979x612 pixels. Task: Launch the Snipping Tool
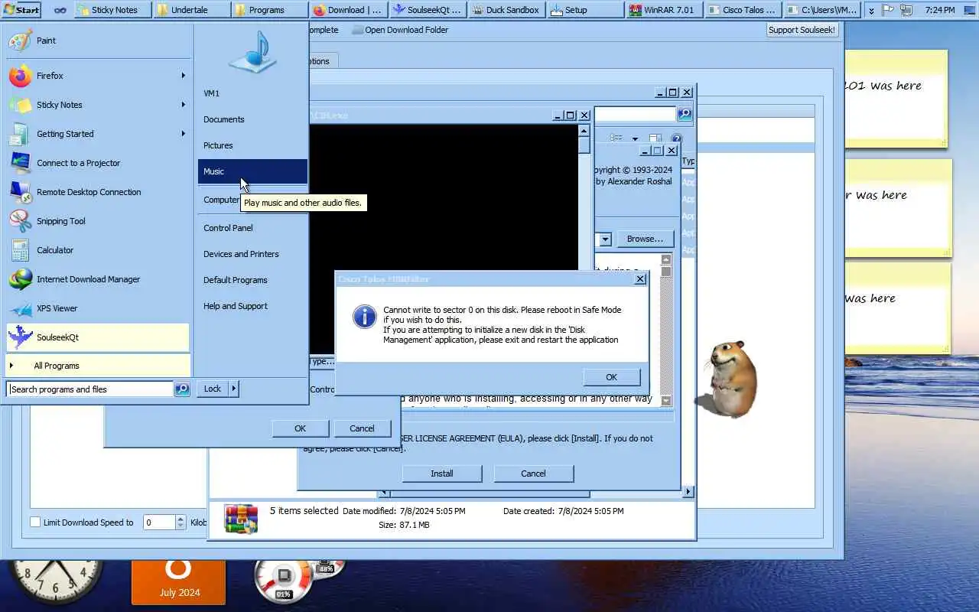pos(98,221)
